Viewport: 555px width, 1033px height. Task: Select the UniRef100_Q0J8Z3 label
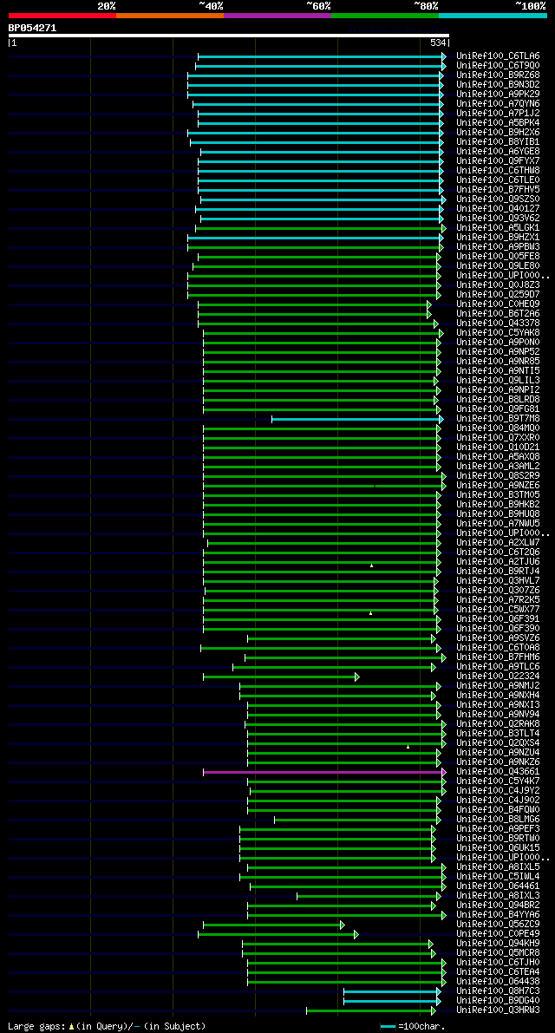(498, 285)
